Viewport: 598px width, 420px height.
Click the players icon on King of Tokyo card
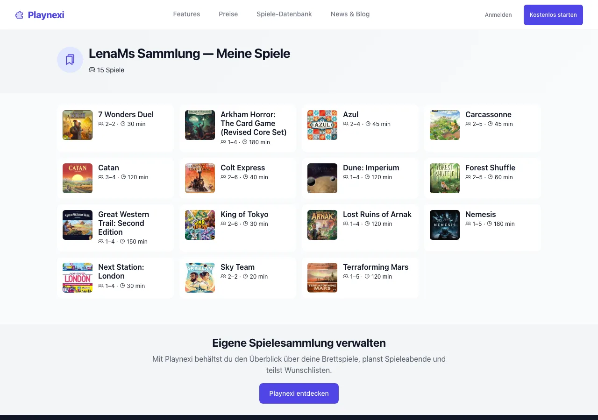[223, 224]
